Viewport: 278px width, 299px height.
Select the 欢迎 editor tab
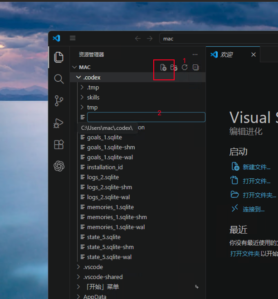click(233, 54)
